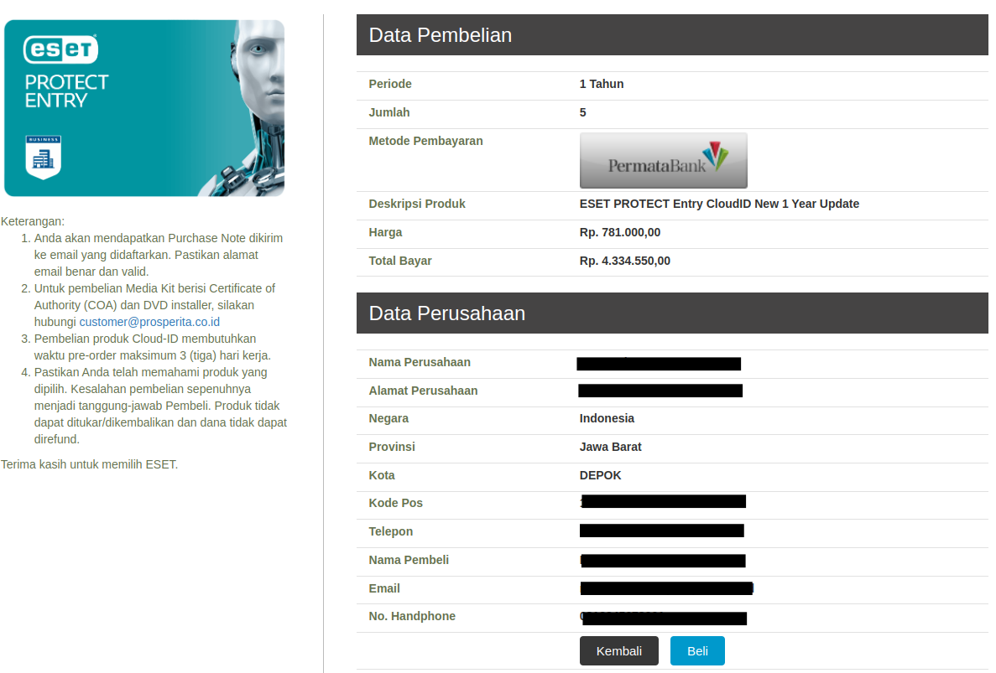996x673 pixels.
Task: Click the 'Telepon' label
Action: coord(390,531)
